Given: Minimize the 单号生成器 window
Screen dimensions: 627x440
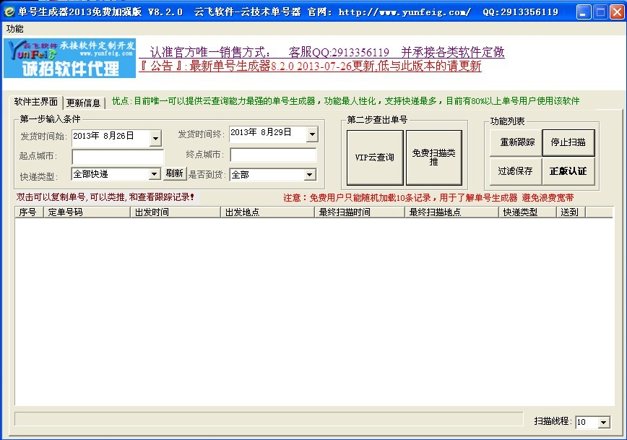Looking at the screenshot, I should pos(584,12).
